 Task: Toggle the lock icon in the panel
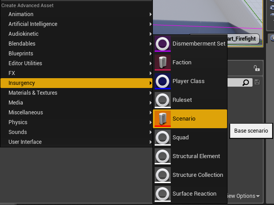pos(257,68)
